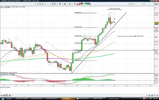Screen dimensions: 159x100
Task: Open the hammer settings tool
Action: click(60, 4)
